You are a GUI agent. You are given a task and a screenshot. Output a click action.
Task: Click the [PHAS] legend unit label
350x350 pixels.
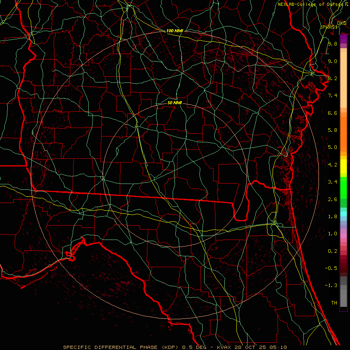click(329, 27)
